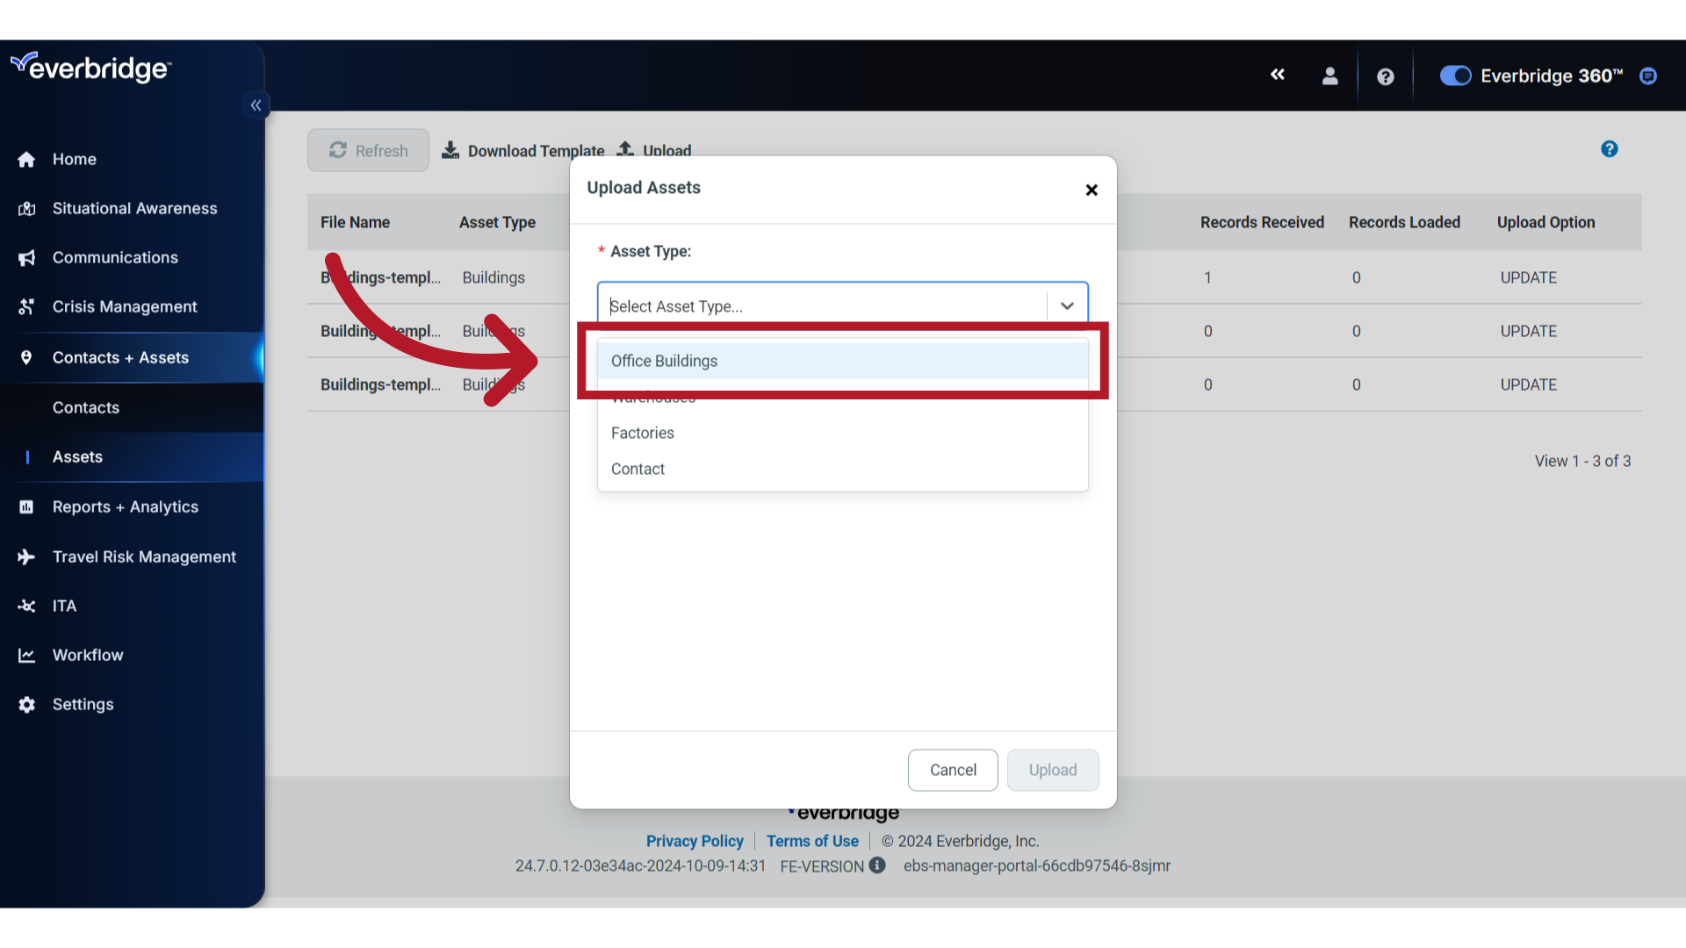This screenshot has height=948, width=1686.
Task: Click the Cancel button in dialog
Action: click(x=953, y=770)
